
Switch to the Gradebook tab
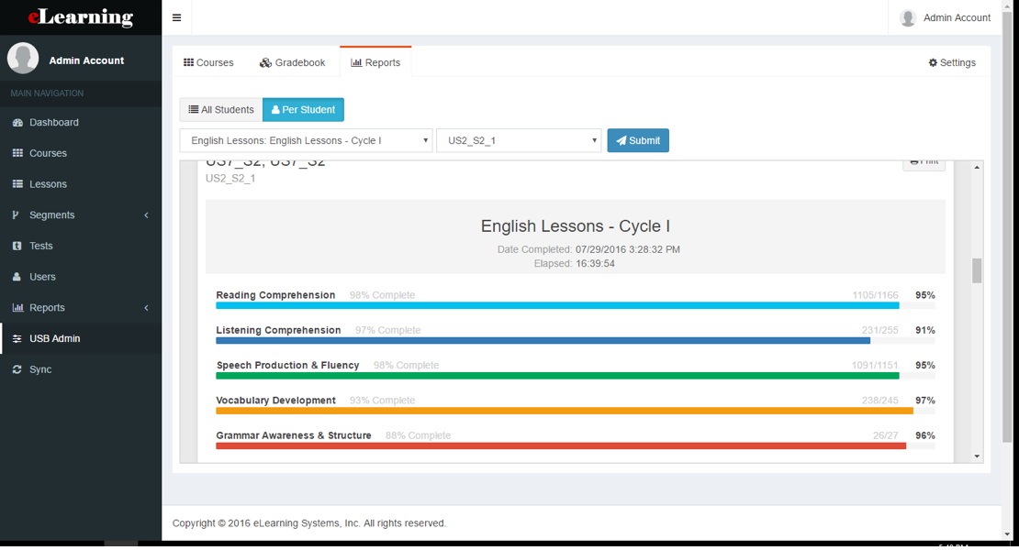(x=293, y=61)
